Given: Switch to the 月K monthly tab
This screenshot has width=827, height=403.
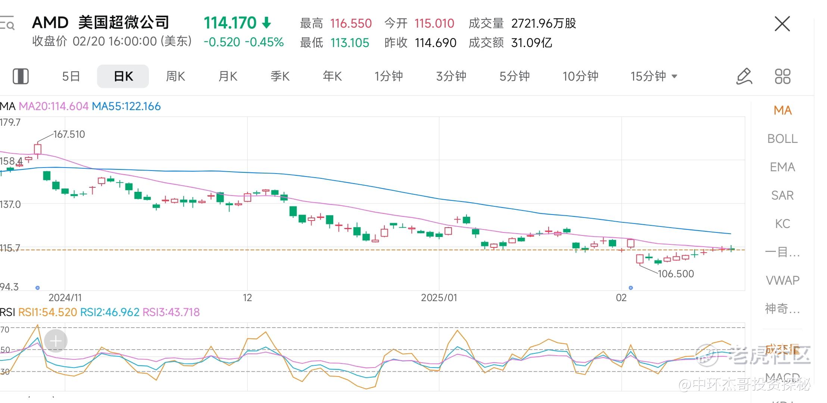Looking at the screenshot, I should pos(228,76).
